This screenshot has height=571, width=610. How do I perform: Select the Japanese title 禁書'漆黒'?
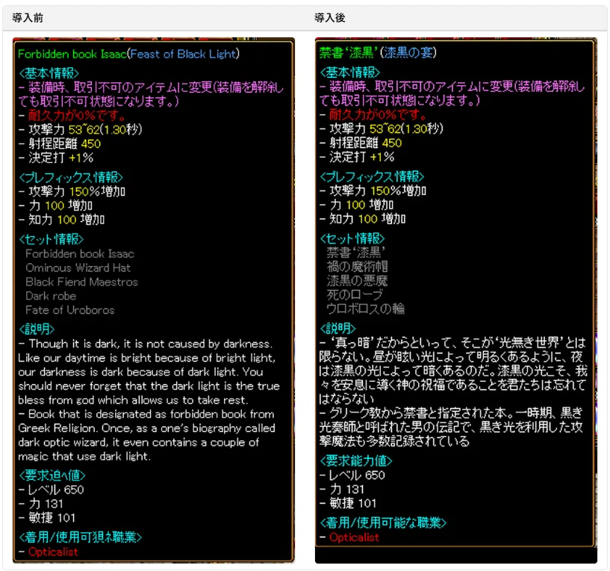[x=349, y=52]
